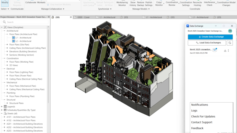Viewport: 237px width, 133px height.
Task: Run Interference Check
Action: 209,4
